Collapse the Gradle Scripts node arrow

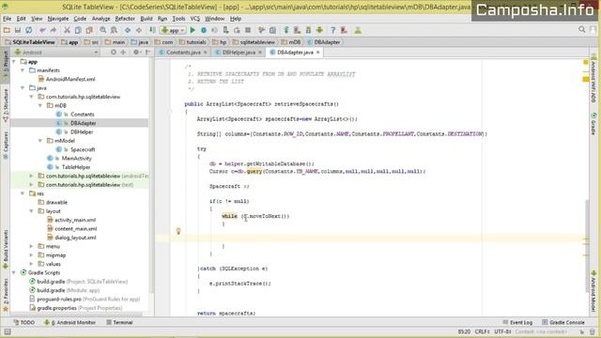[x=14, y=273]
